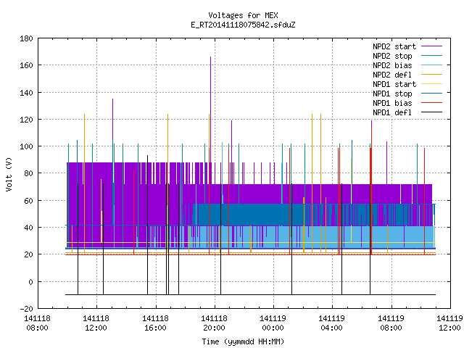The height and width of the screenshot is (348, 464).
Task: Click the y-axis tick value 160
Action: pyautogui.click(x=26, y=65)
